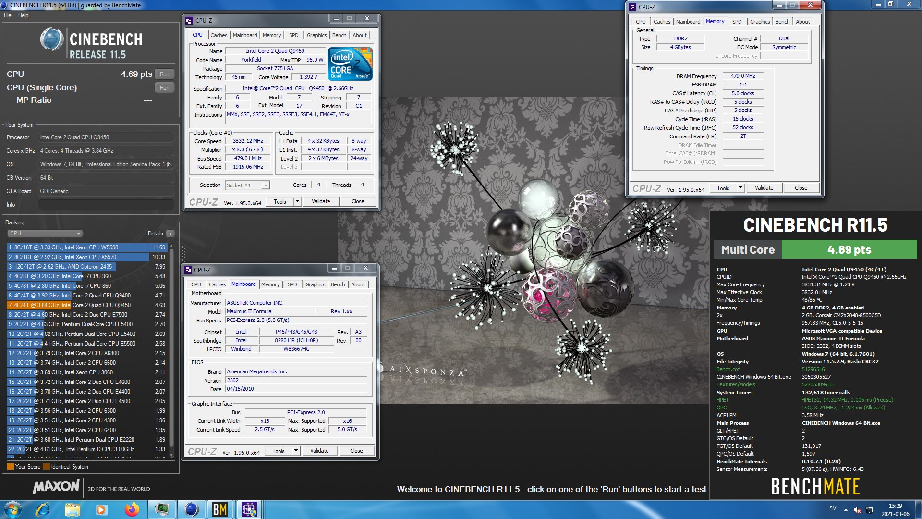This screenshot has height=519, width=922.
Task: Click the green 4.69 pts score bar
Action: (x=849, y=250)
